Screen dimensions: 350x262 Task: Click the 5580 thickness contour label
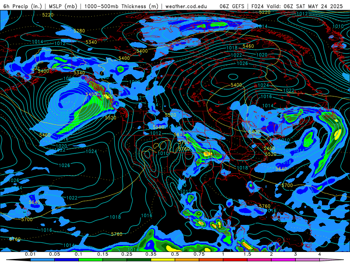(158, 127)
